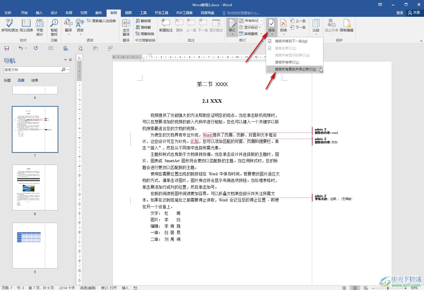Switch to the 视图 ribbon tab
This screenshot has width=424, height=290.
click(128, 13)
